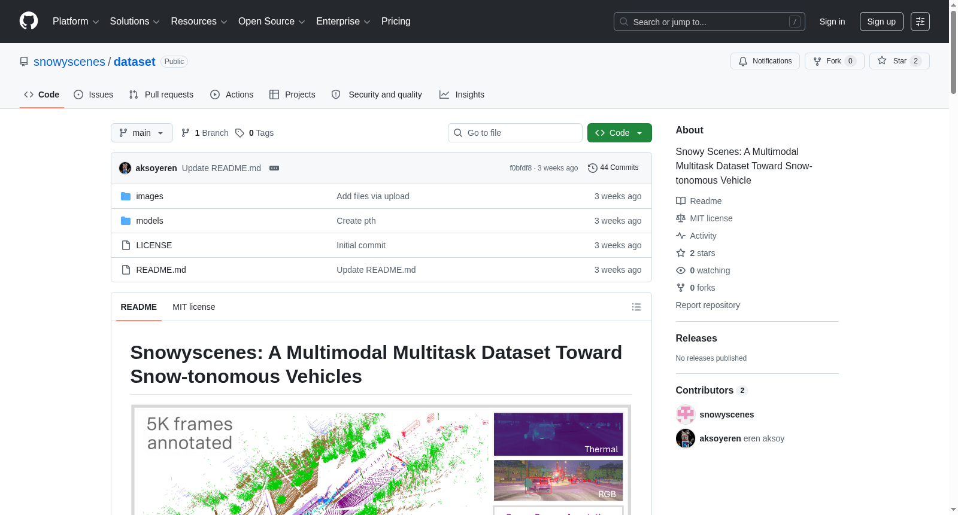Viewport: 958px width, 515px height.
Task: Switch to the Projects tab
Action: pyautogui.click(x=292, y=95)
